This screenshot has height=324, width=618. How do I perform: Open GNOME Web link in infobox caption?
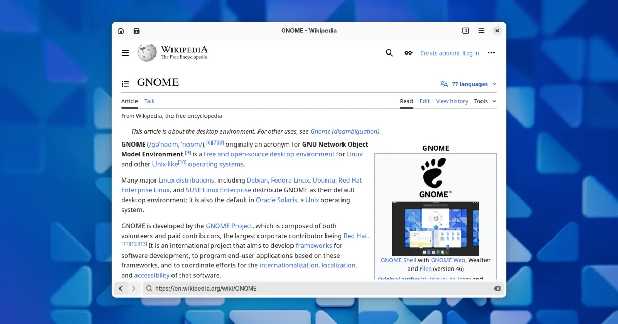pyautogui.click(x=448, y=260)
